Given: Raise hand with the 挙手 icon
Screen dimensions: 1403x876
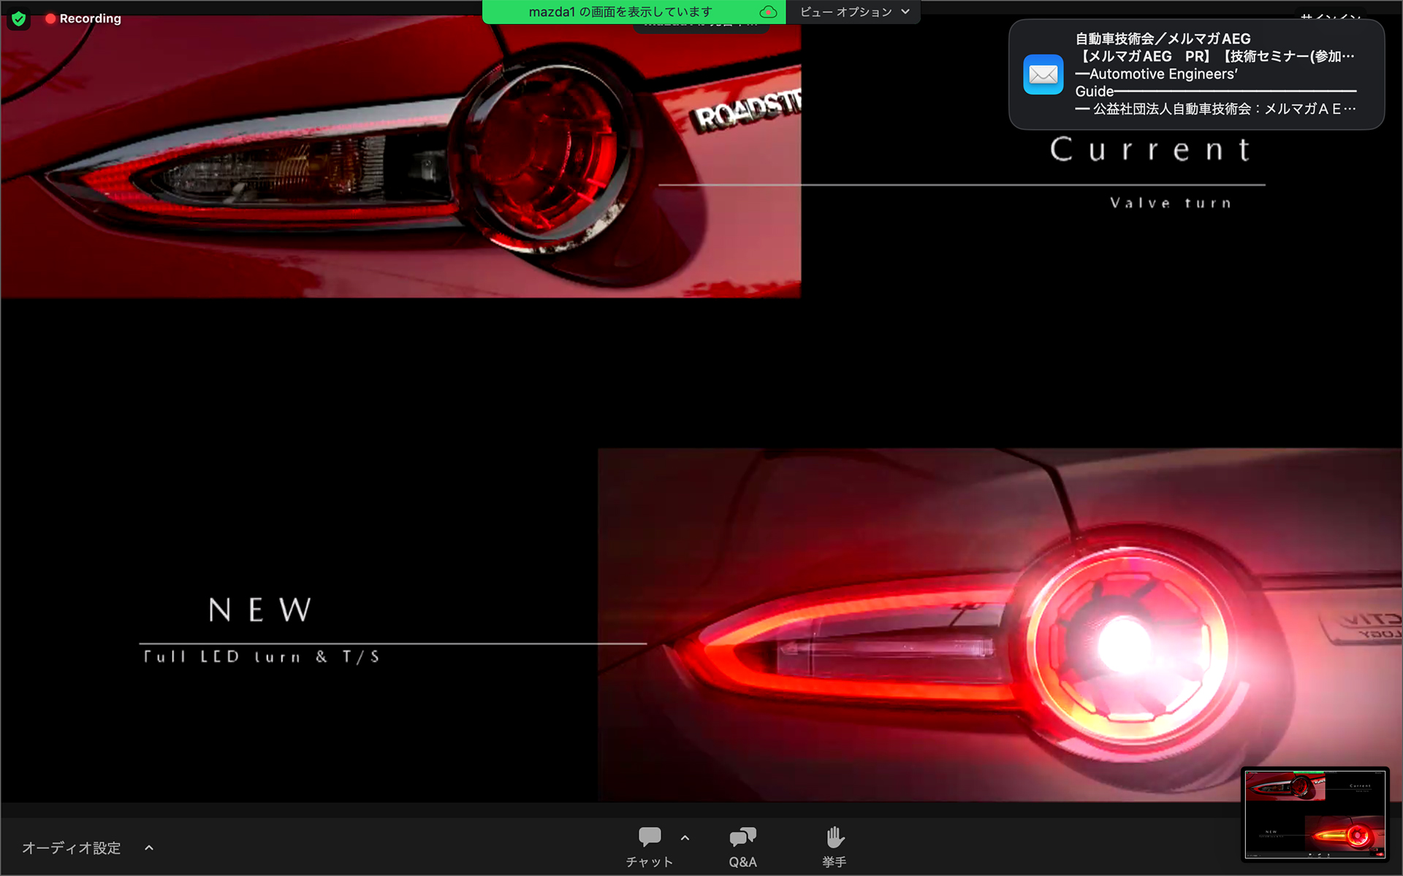Looking at the screenshot, I should 834,837.
